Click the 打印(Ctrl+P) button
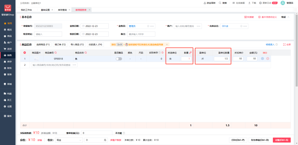This screenshot has width=298, height=145. pos(238,140)
